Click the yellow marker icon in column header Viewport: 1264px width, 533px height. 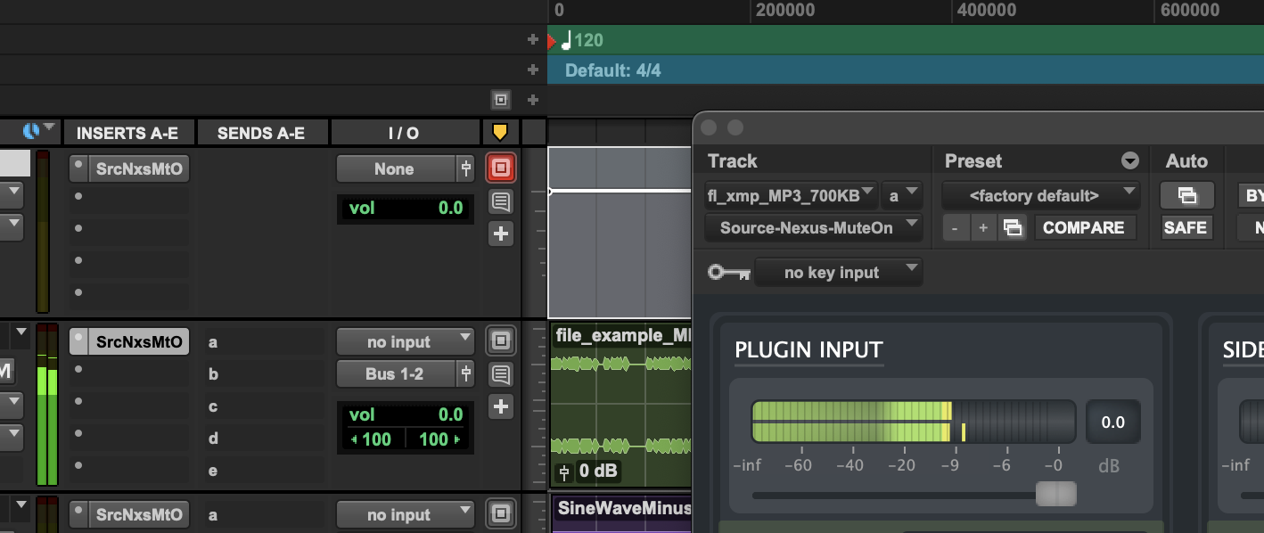(x=500, y=133)
